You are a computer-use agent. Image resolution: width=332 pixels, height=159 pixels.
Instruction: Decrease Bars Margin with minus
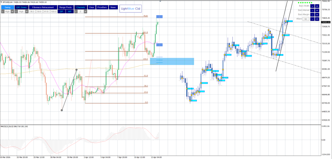313,15
